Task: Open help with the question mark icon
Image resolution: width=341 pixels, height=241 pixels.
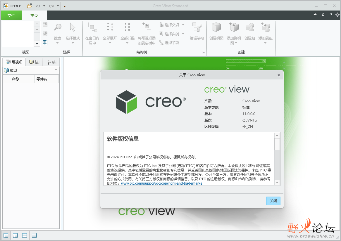Action: (x=331, y=15)
